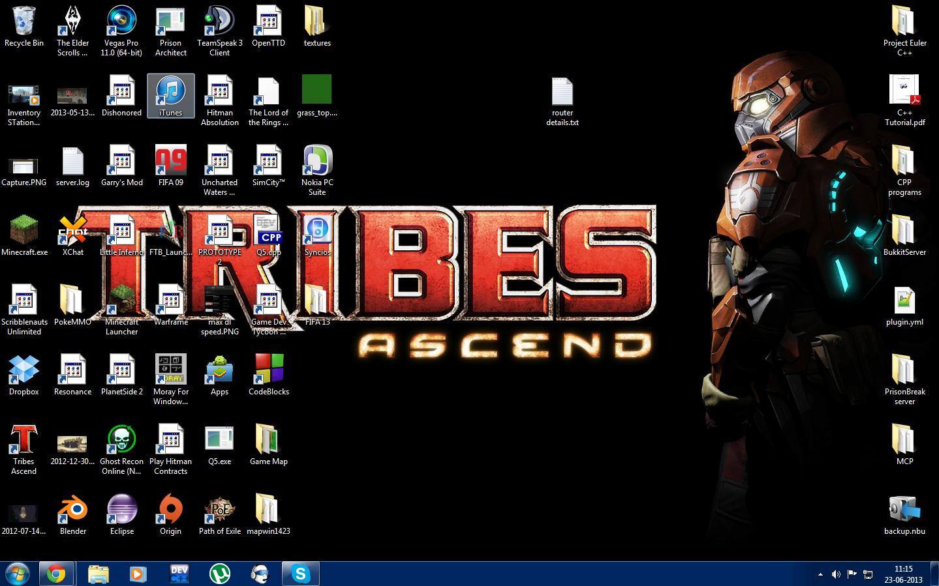Click the Minecraft.exe grass block icon
This screenshot has width=939, height=586.
click(24, 236)
